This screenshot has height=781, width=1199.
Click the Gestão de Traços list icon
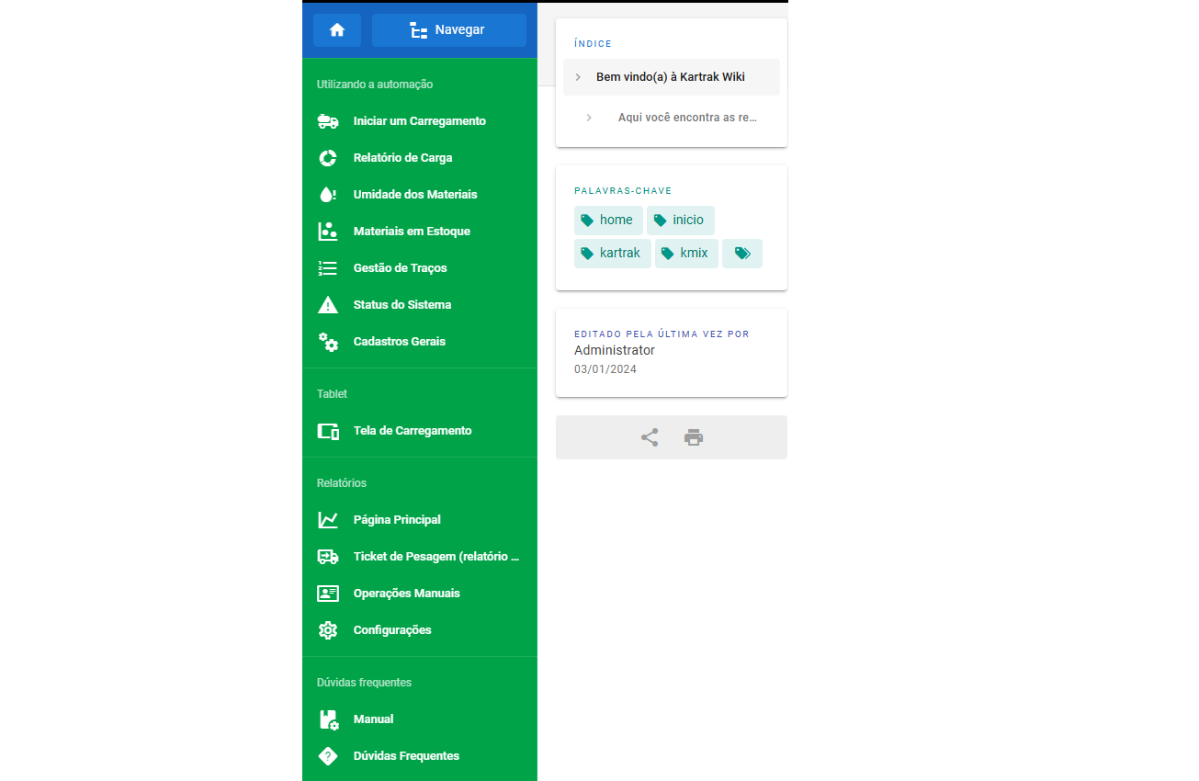point(328,268)
